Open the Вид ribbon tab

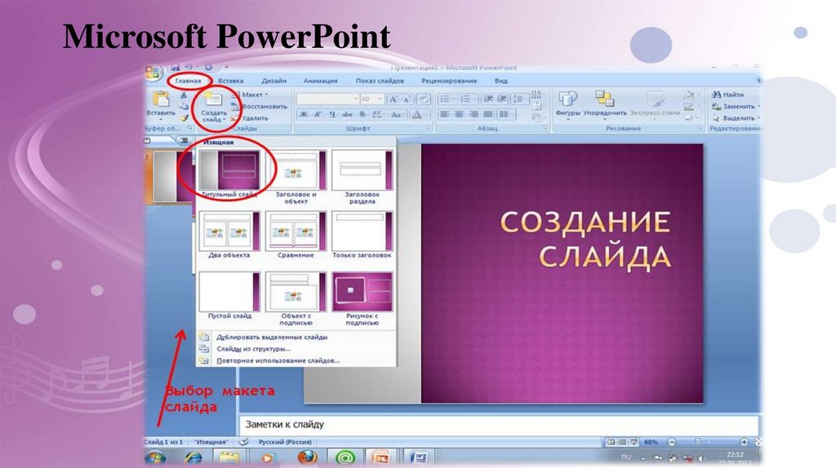click(500, 81)
